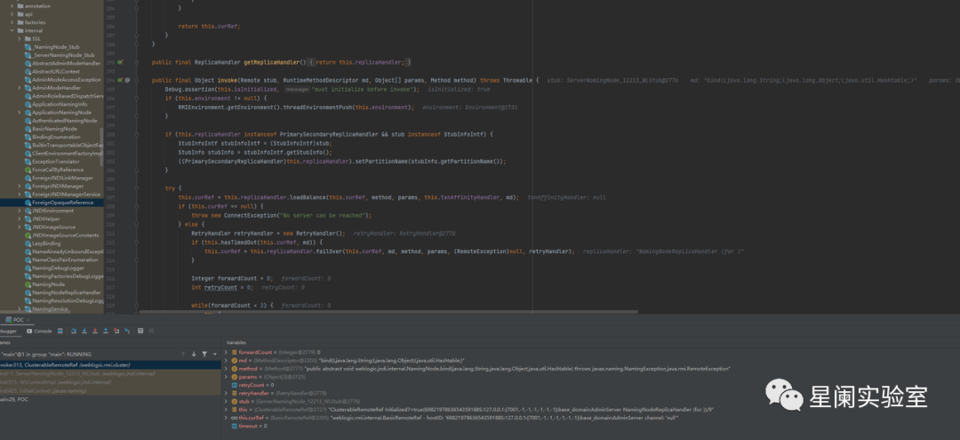Select NamingNodeReplicaHandler in project tree
Image resolution: width=960 pixels, height=440 pixels.
pos(66,292)
